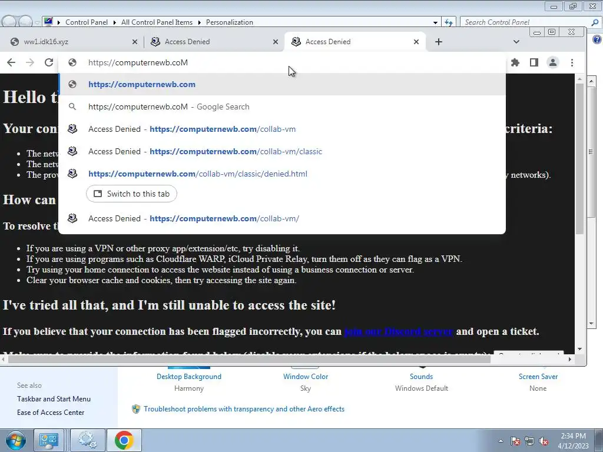
Task: Click the globe icon in the address bar
Action: (72, 62)
